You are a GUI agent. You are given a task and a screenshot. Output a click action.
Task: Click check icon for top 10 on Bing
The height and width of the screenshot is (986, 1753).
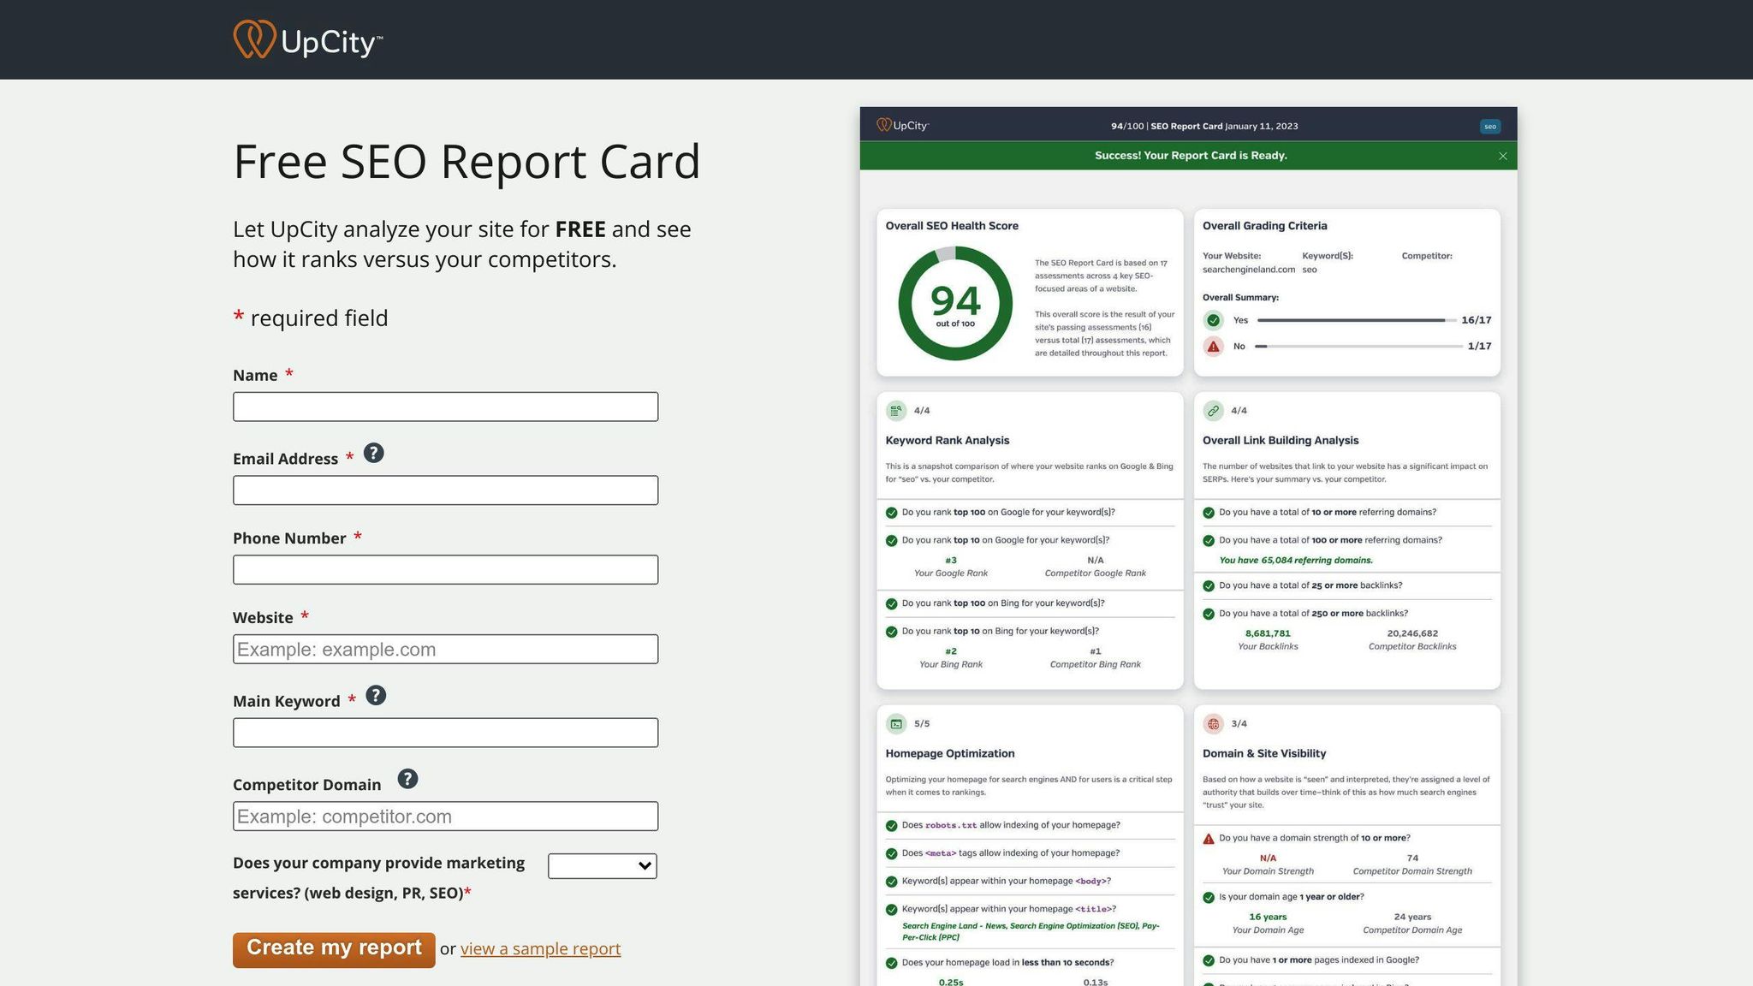891,633
